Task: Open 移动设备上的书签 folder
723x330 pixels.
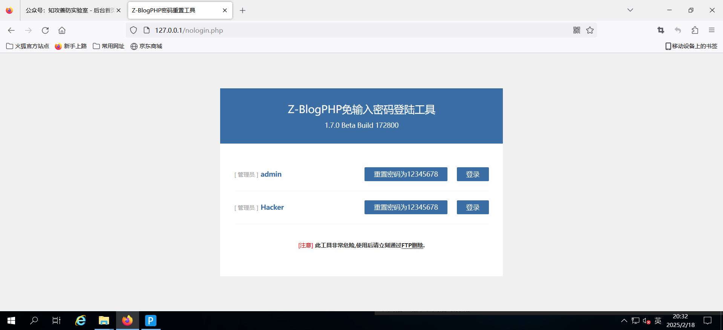Action: tap(691, 46)
